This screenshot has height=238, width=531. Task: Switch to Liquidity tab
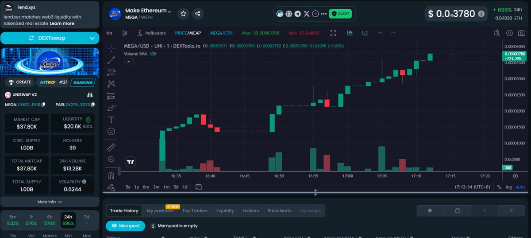(225, 211)
